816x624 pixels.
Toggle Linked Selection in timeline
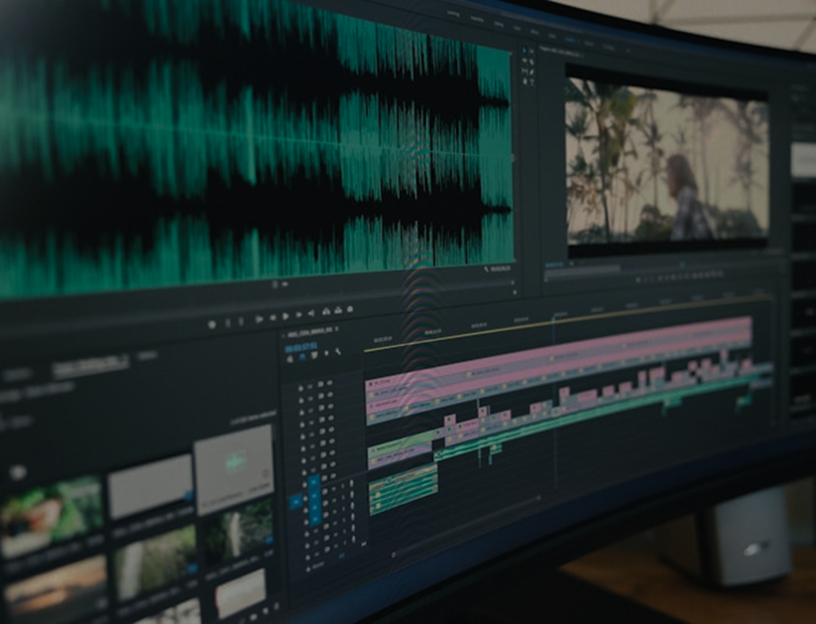314,355
